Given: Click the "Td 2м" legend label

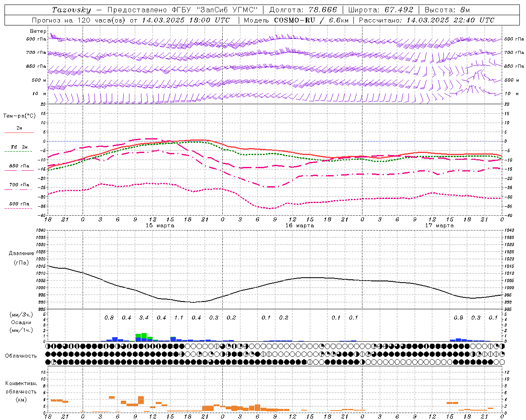Looking at the screenshot, I should pos(19,147).
